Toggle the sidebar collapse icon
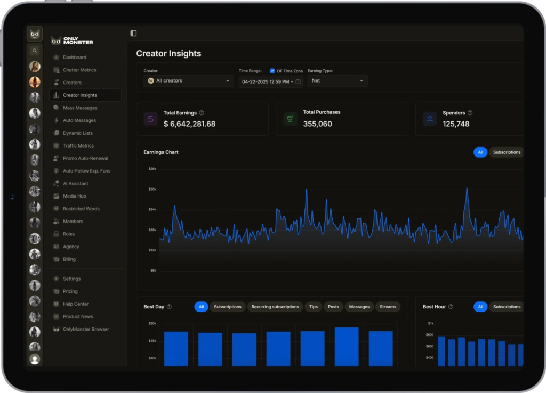546x393 pixels. [133, 33]
